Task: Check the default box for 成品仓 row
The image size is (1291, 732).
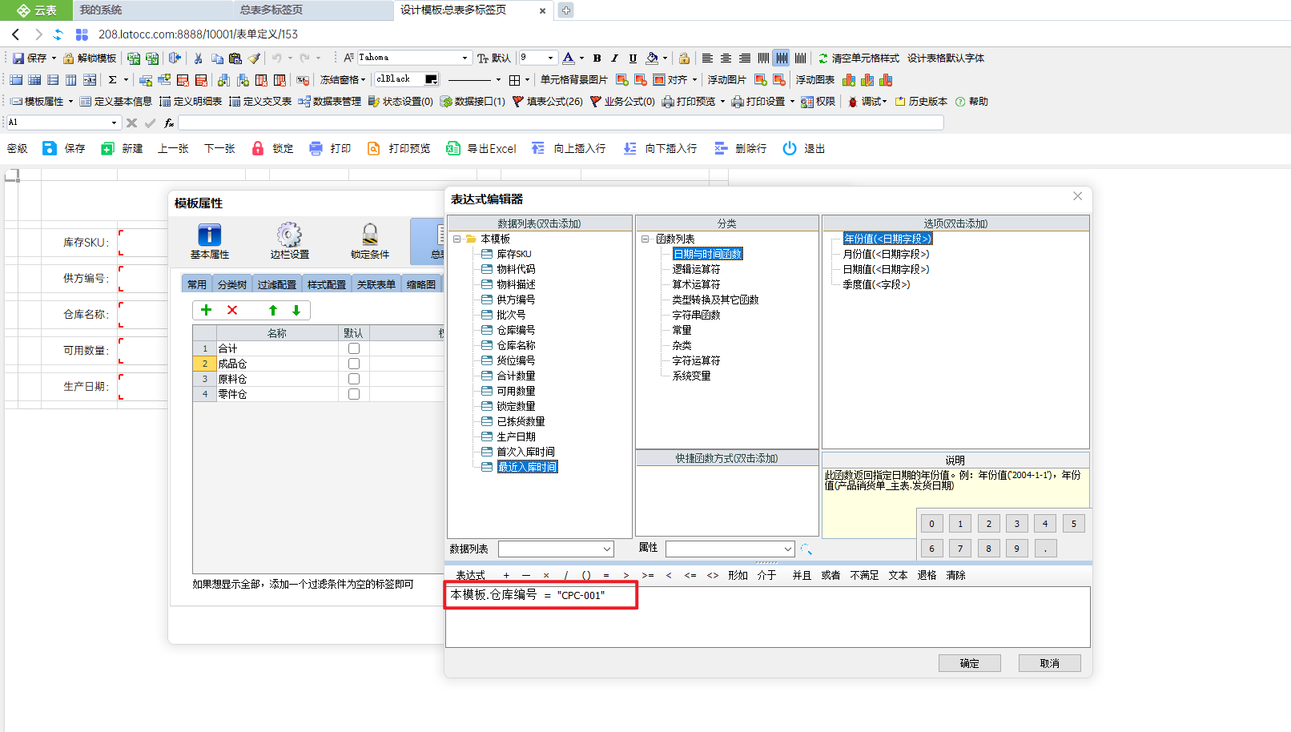Action: pyautogui.click(x=354, y=364)
